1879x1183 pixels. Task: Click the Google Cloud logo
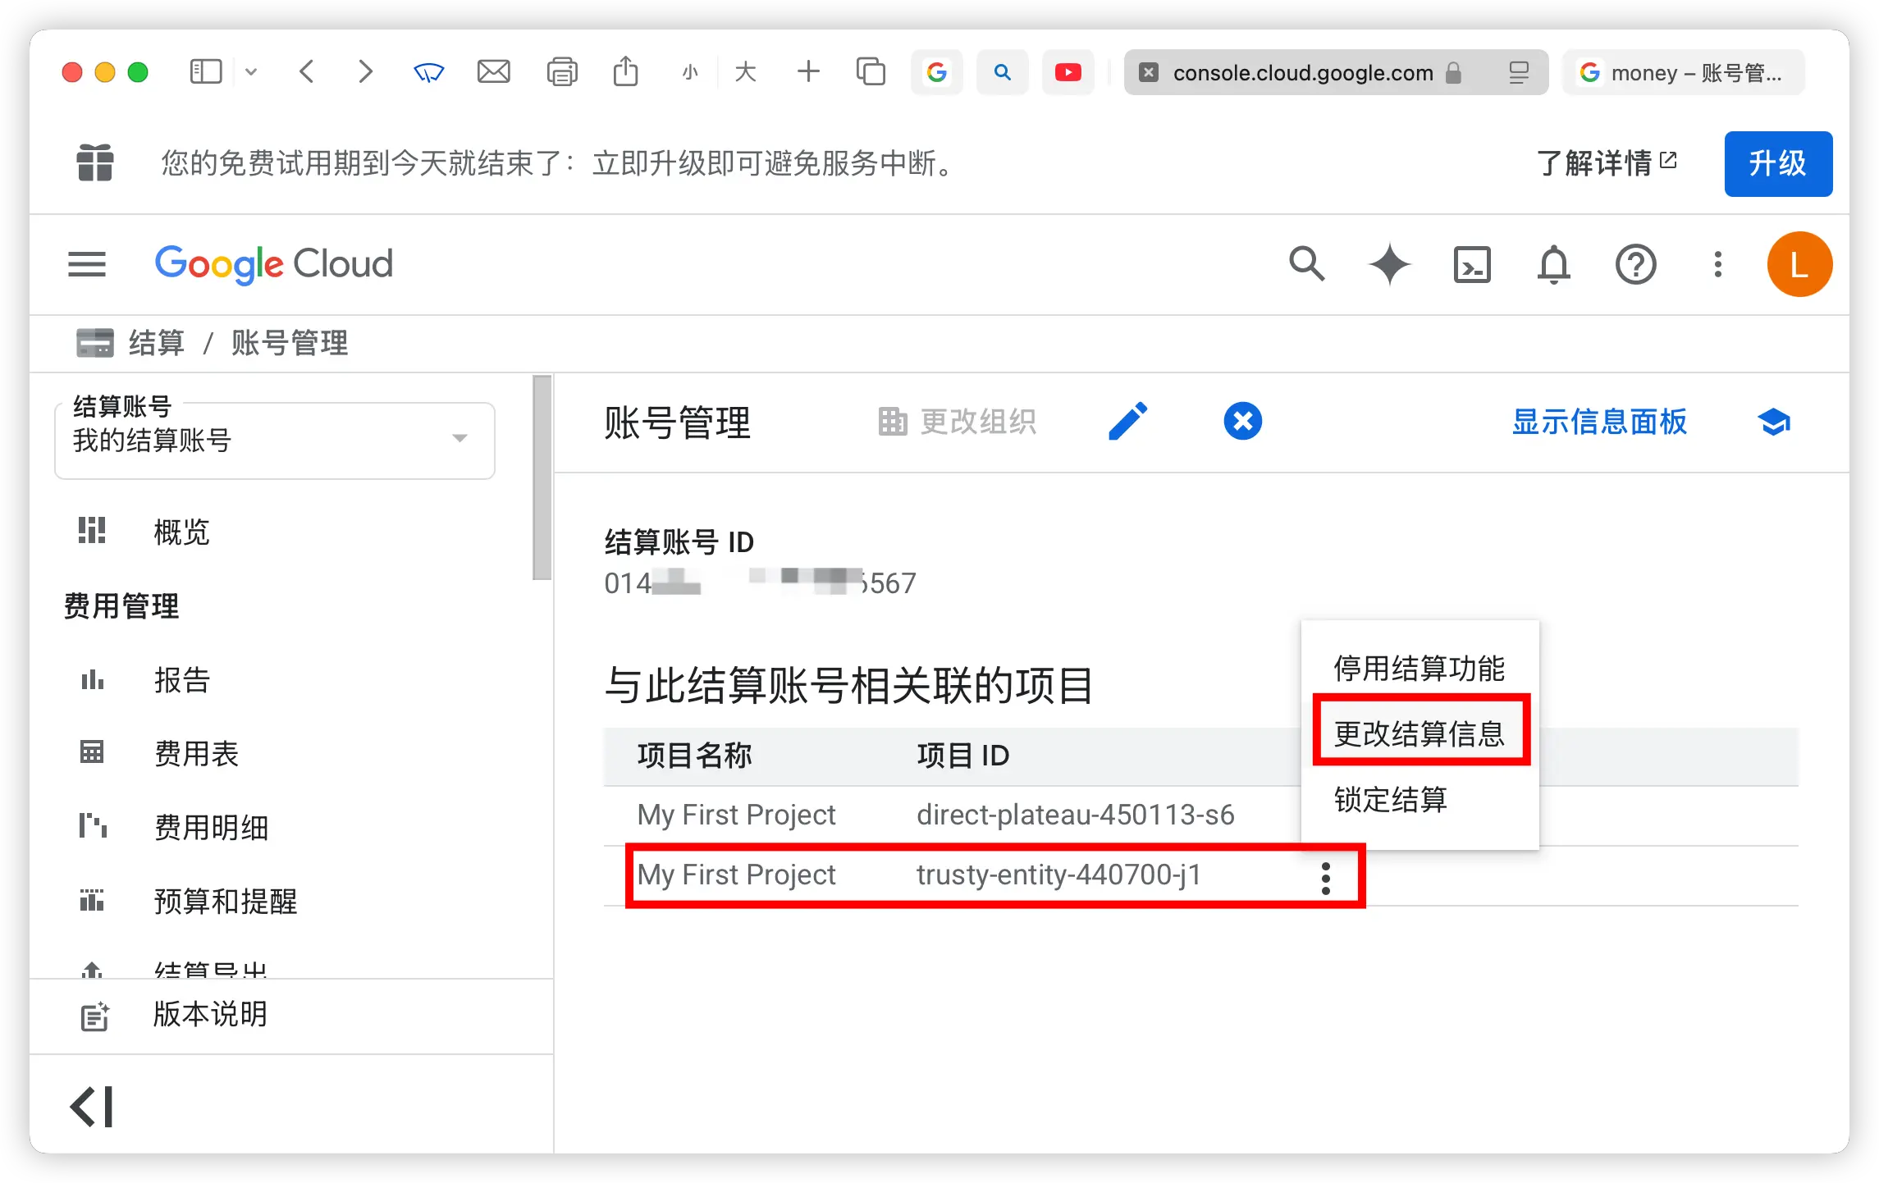(x=274, y=264)
